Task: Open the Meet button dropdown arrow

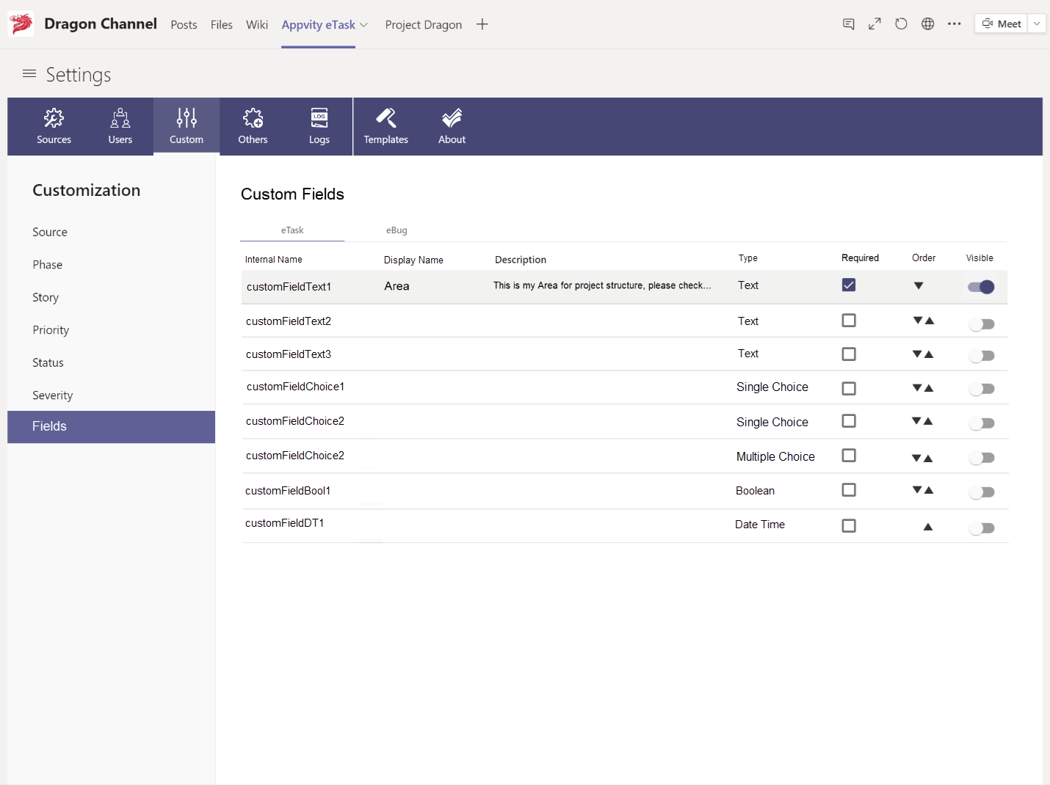Action: tap(1037, 23)
